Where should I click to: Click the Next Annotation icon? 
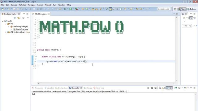coord(125,9)
